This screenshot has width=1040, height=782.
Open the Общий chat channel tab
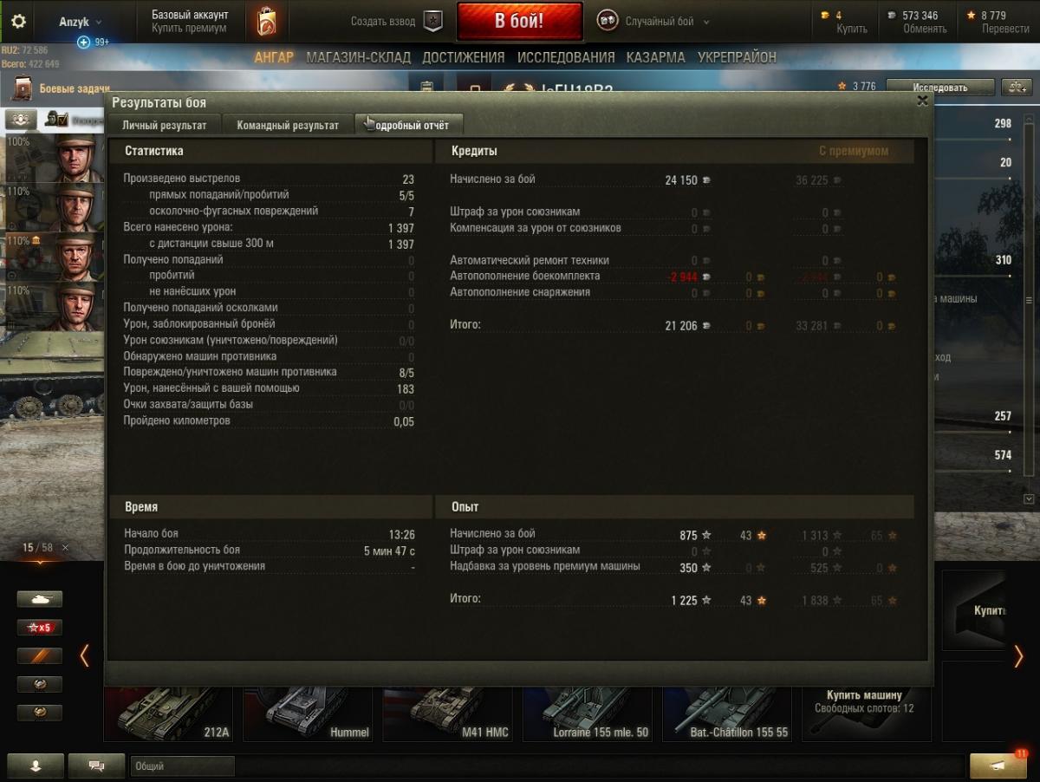click(183, 766)
